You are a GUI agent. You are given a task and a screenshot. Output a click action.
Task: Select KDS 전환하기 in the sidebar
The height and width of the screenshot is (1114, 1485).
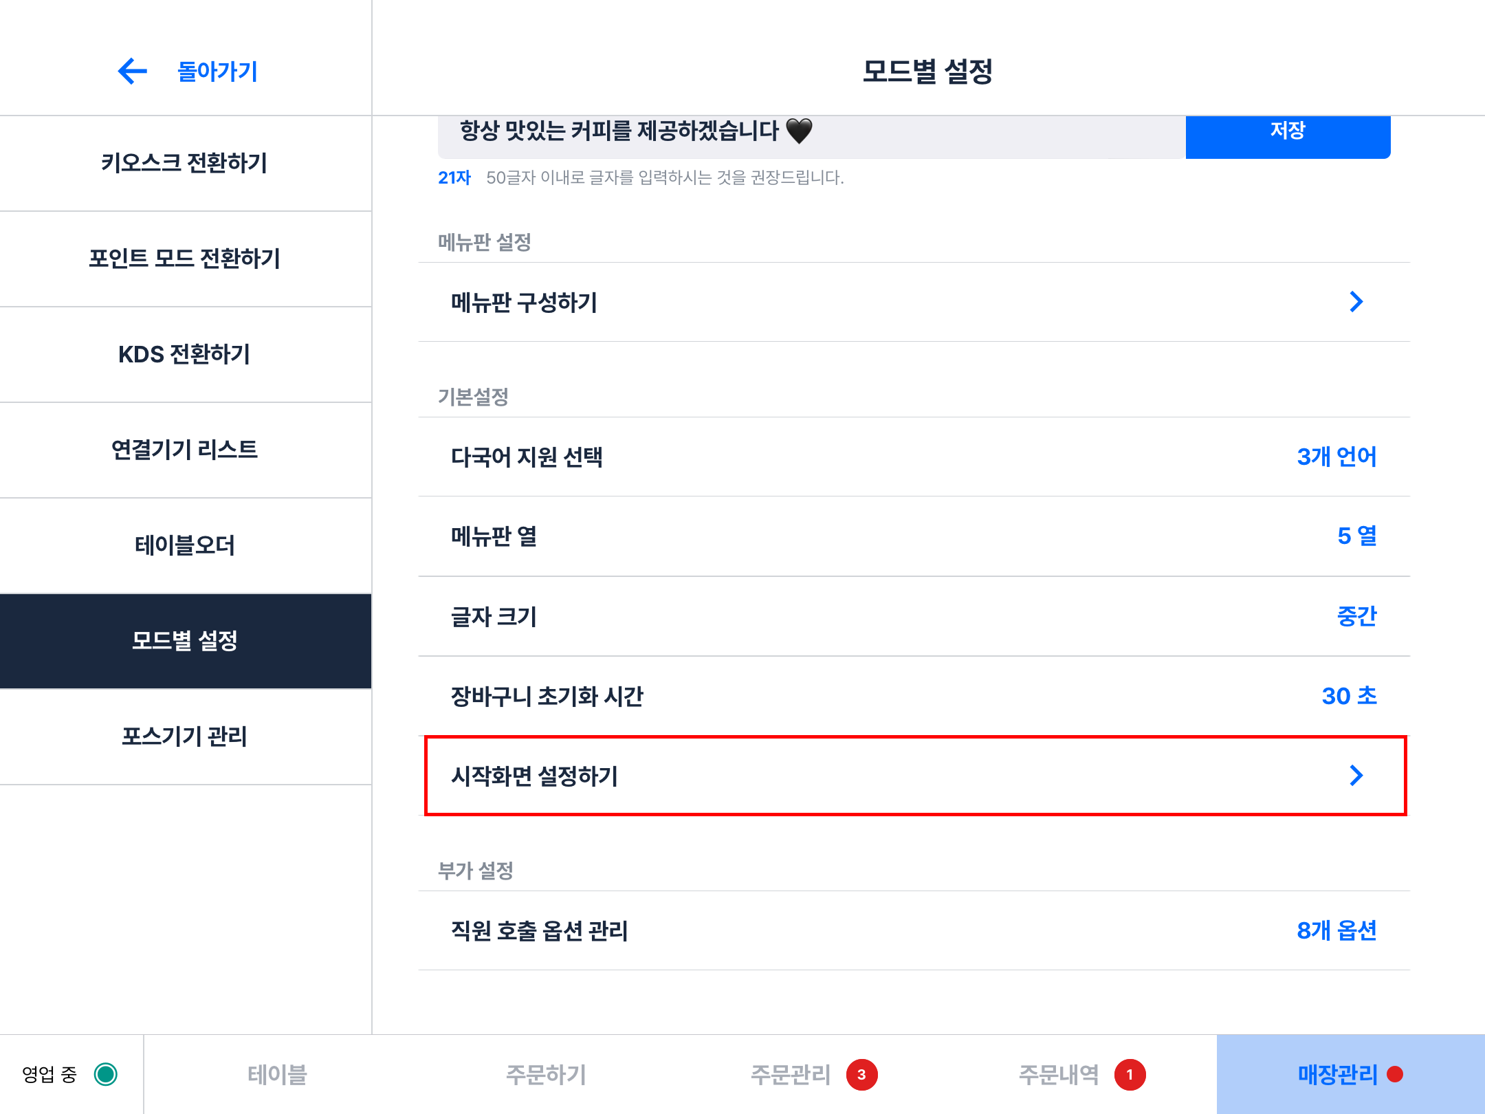coord(184,354)
